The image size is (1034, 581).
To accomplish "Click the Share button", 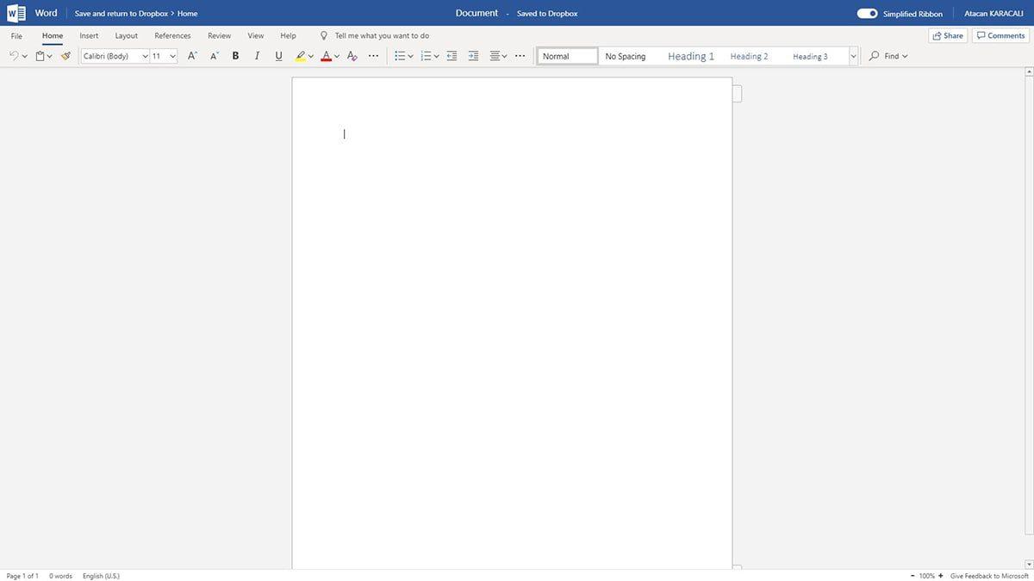I will tap(947, 35).
